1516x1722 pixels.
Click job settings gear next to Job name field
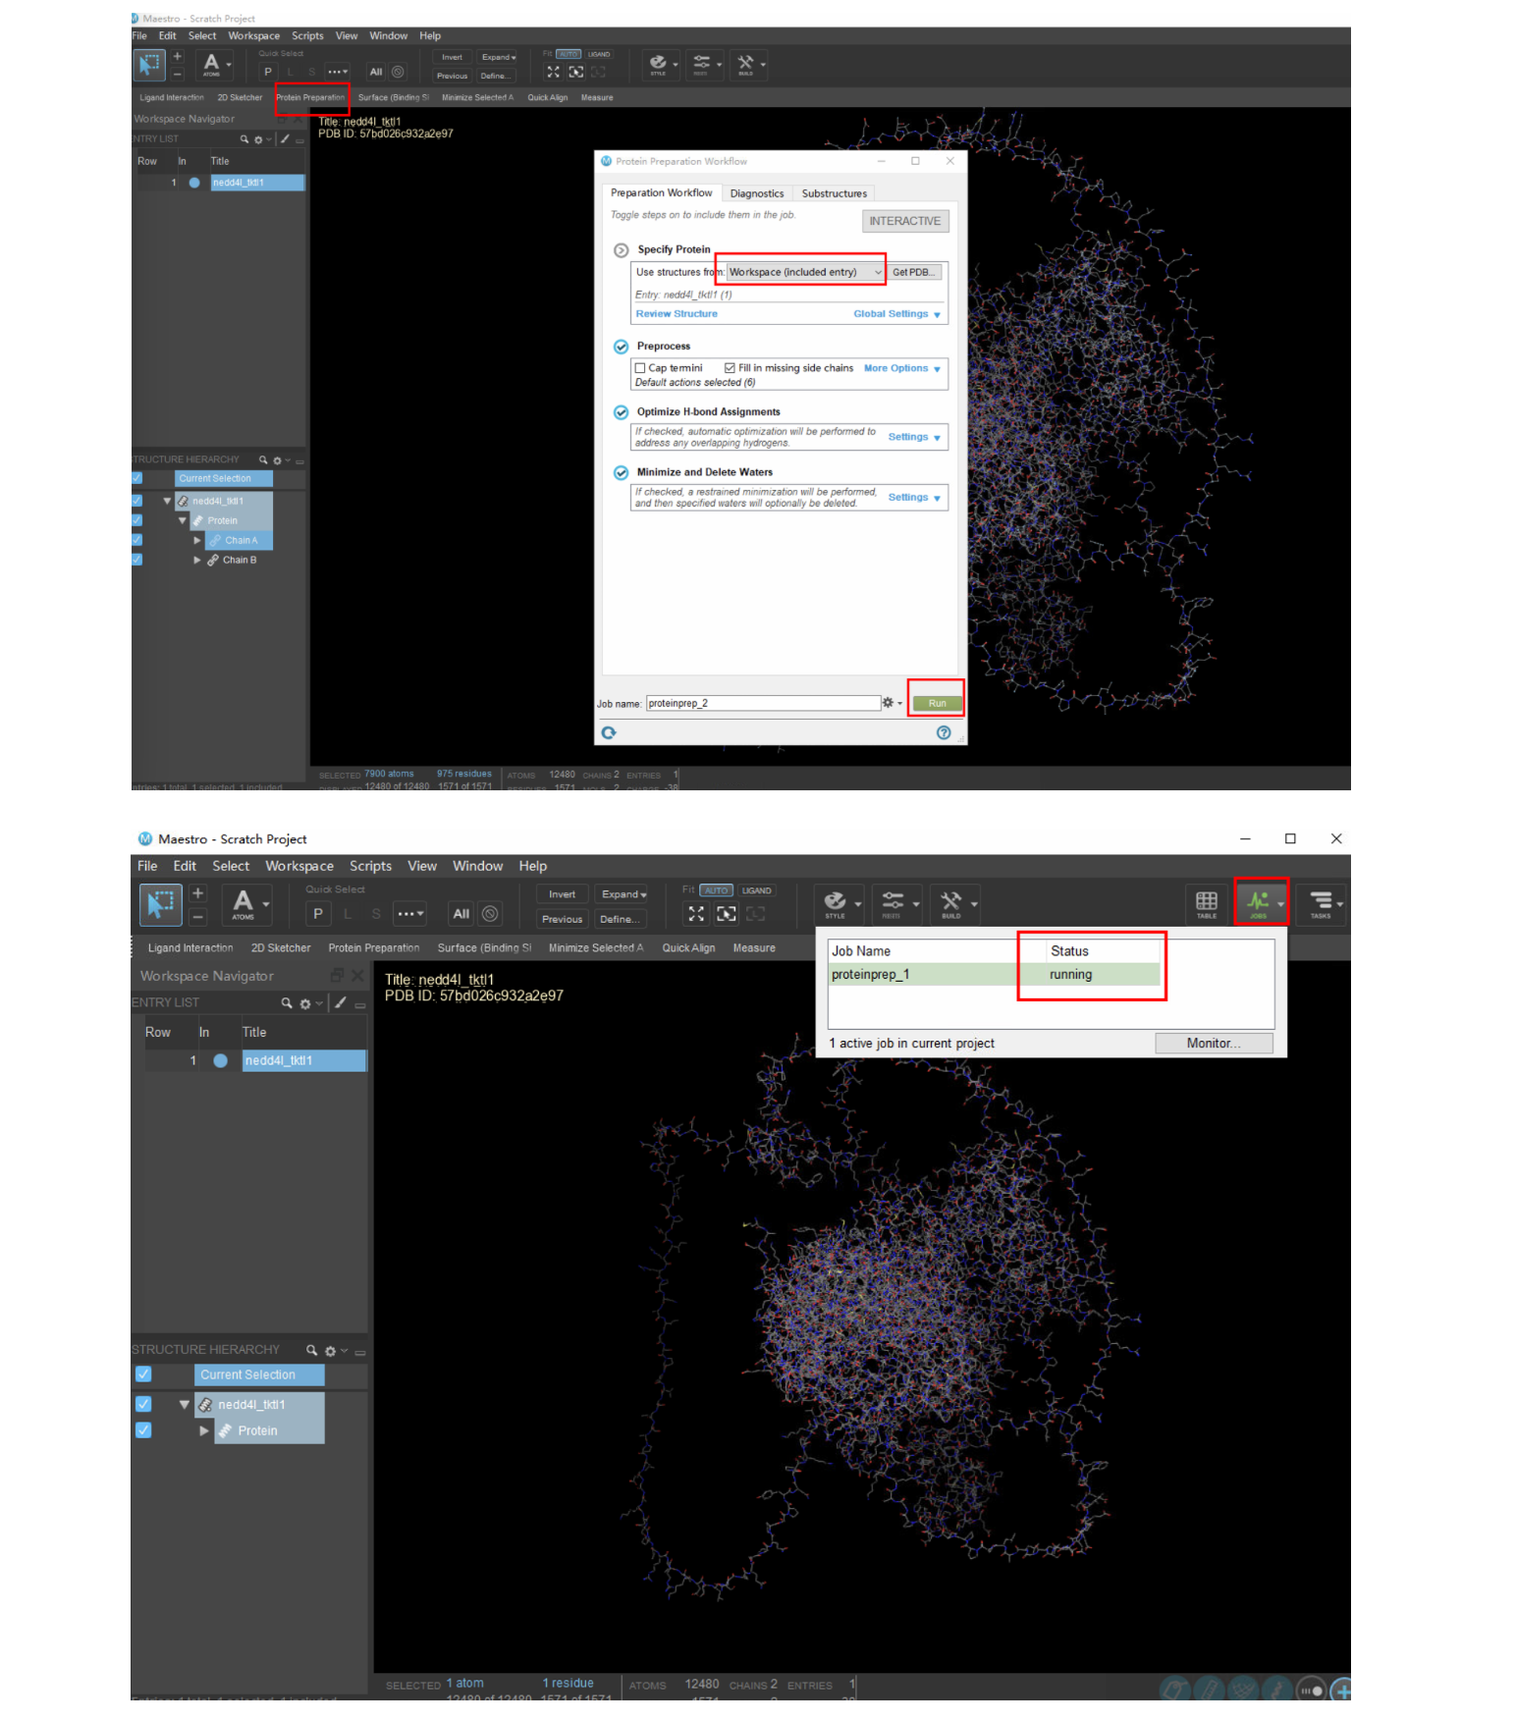tap(889, 703)
